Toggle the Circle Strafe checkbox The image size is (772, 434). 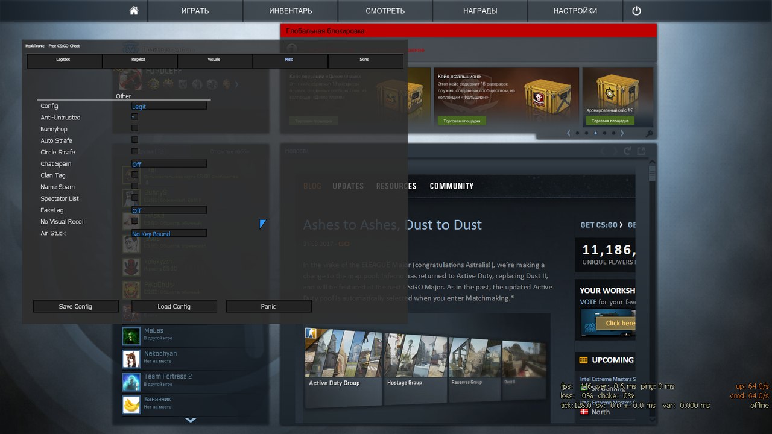(134, 151)
